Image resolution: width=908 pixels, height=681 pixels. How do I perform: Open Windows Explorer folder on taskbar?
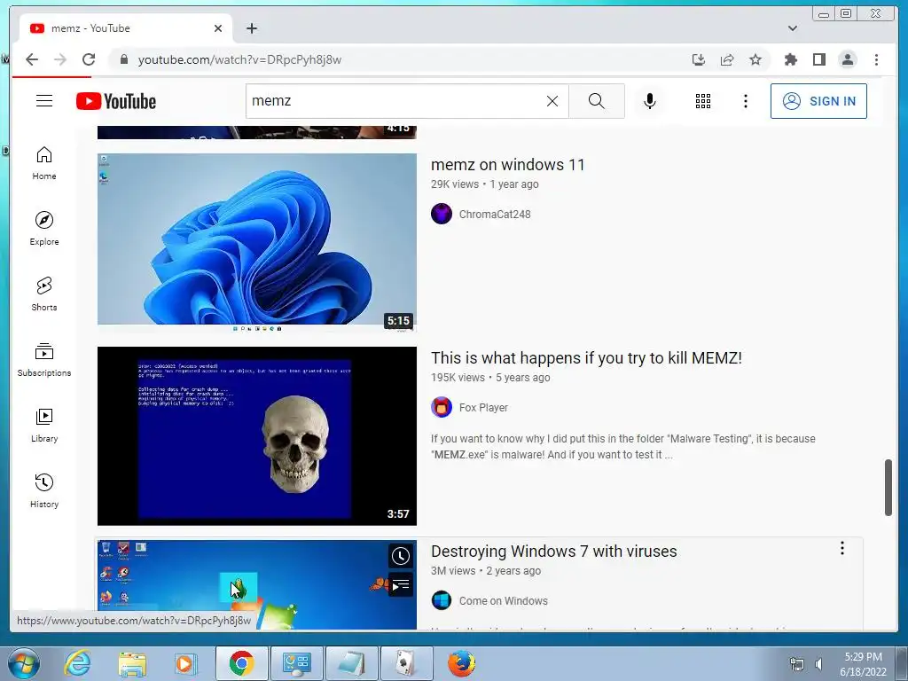132,663
